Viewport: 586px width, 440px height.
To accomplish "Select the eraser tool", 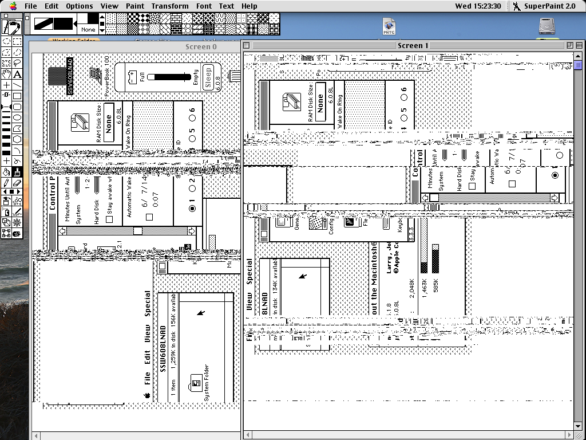I will pos(17,183).
